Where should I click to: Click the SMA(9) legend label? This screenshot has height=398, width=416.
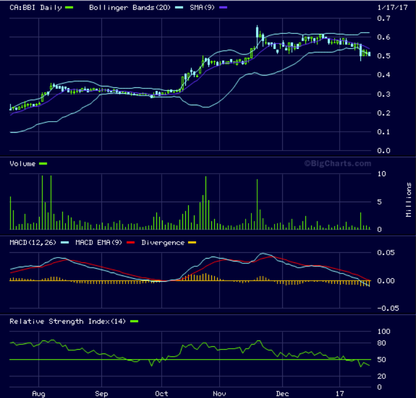pos(202,8)
